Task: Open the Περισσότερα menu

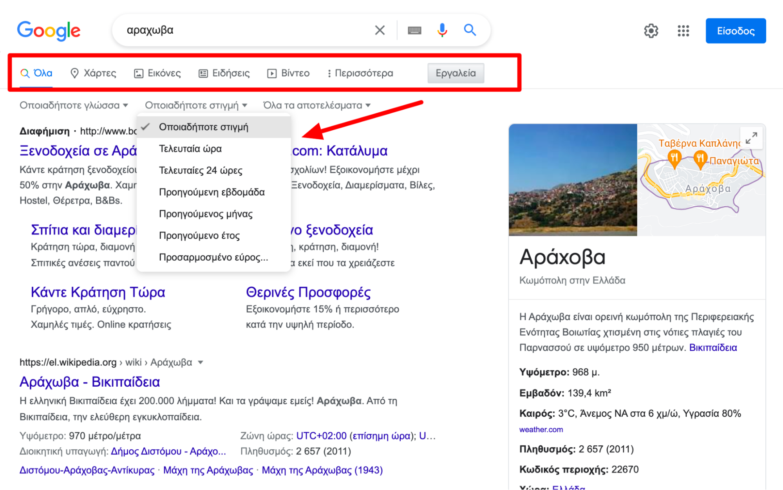Action: tap(360, 73)
